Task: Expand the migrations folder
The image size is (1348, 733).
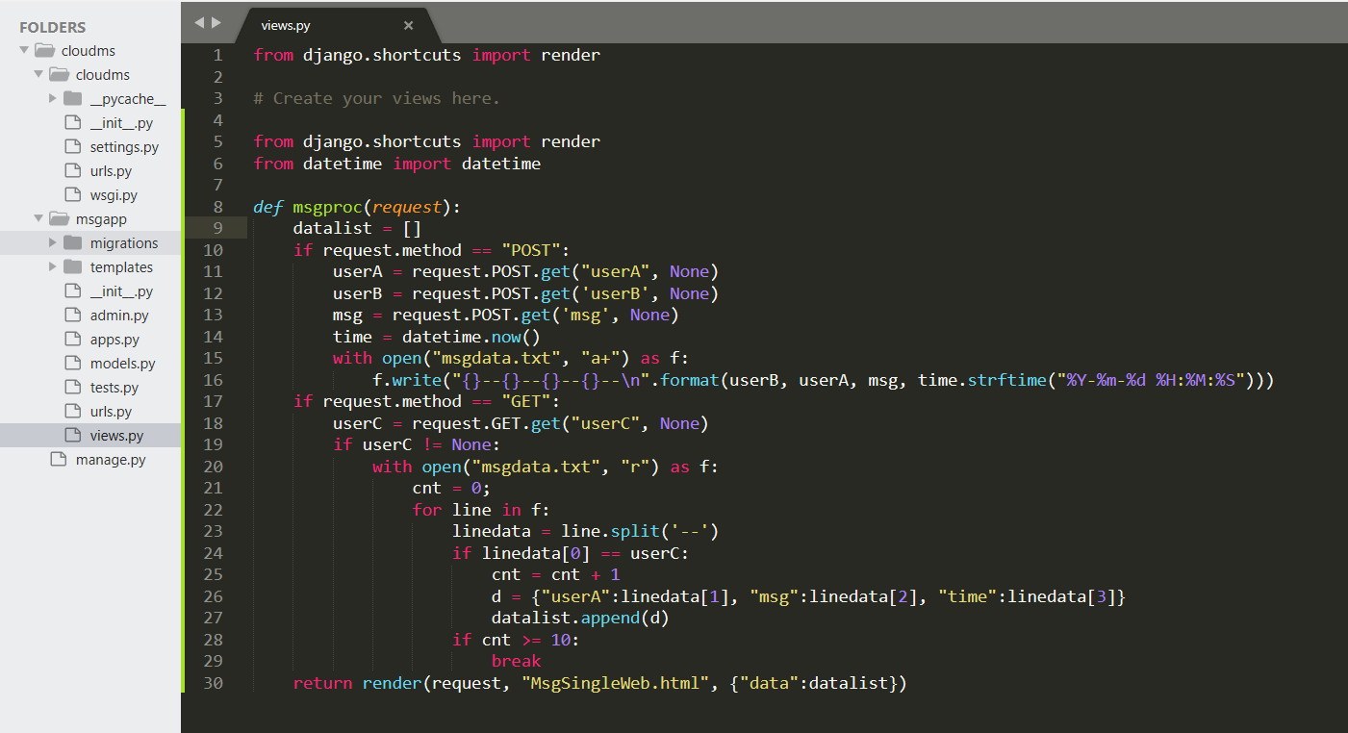Action: [x=53, y=243]
